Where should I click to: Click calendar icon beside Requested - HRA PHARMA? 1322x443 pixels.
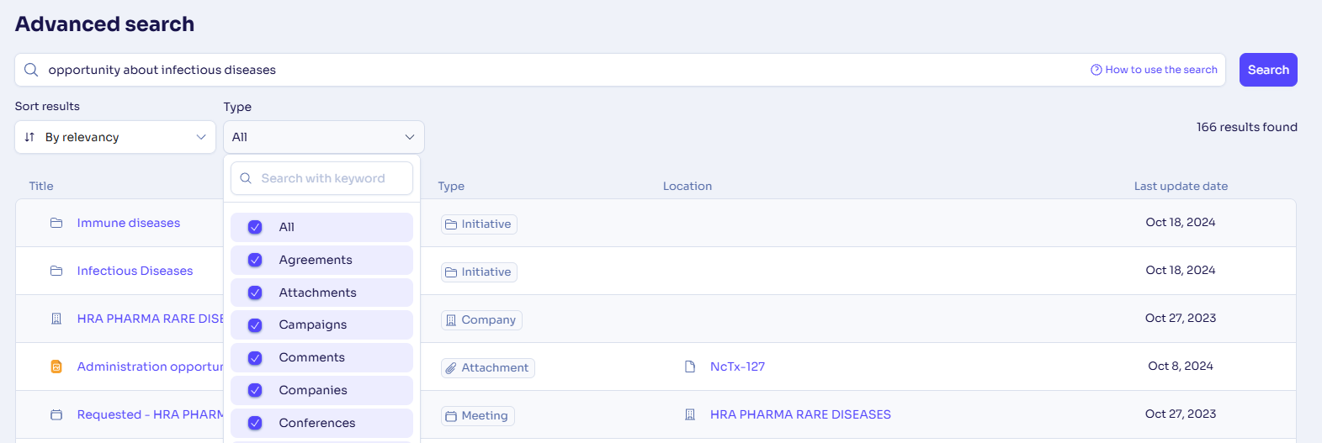tap(56, 414)
